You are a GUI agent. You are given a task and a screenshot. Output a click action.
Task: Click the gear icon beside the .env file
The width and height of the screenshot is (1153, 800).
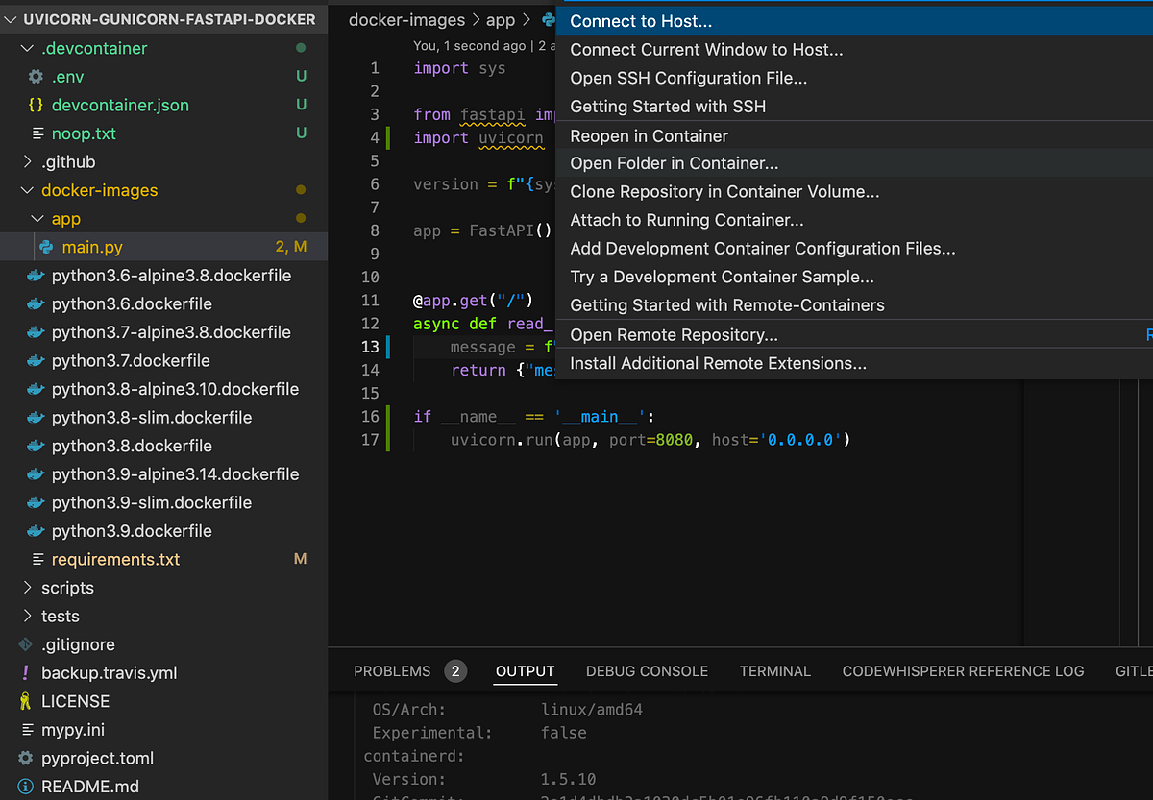click(x=36, y=76)
